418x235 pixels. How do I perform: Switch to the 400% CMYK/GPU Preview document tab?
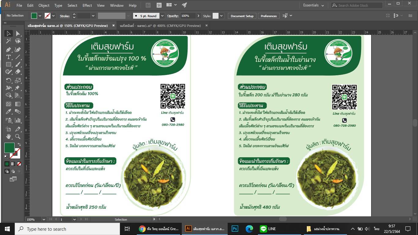coord(160,26)
